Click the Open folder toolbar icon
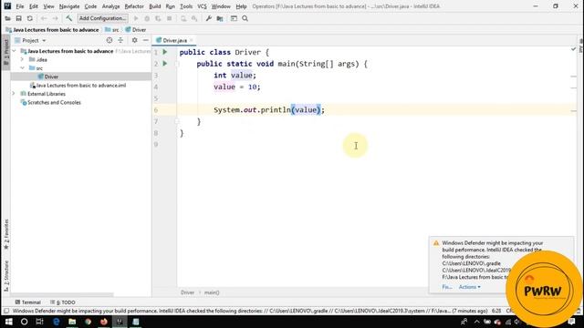 click(7, 18)
